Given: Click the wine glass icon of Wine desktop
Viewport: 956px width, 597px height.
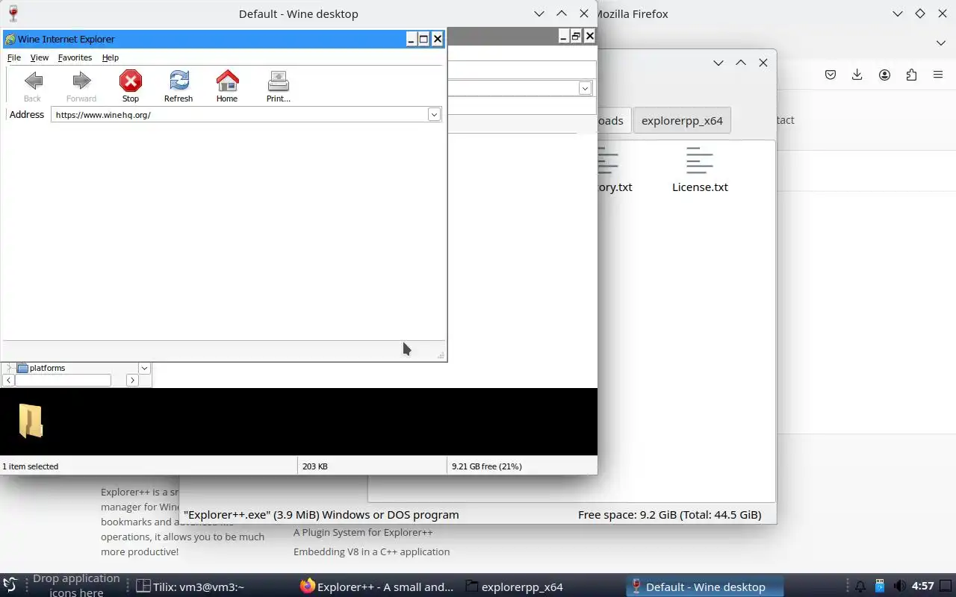Looking at the screenshot, I should [x=13, y=13].
